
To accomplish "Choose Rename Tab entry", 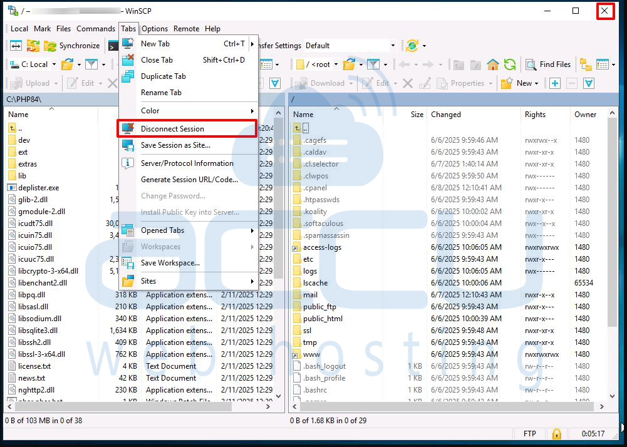I will (189, 93).
